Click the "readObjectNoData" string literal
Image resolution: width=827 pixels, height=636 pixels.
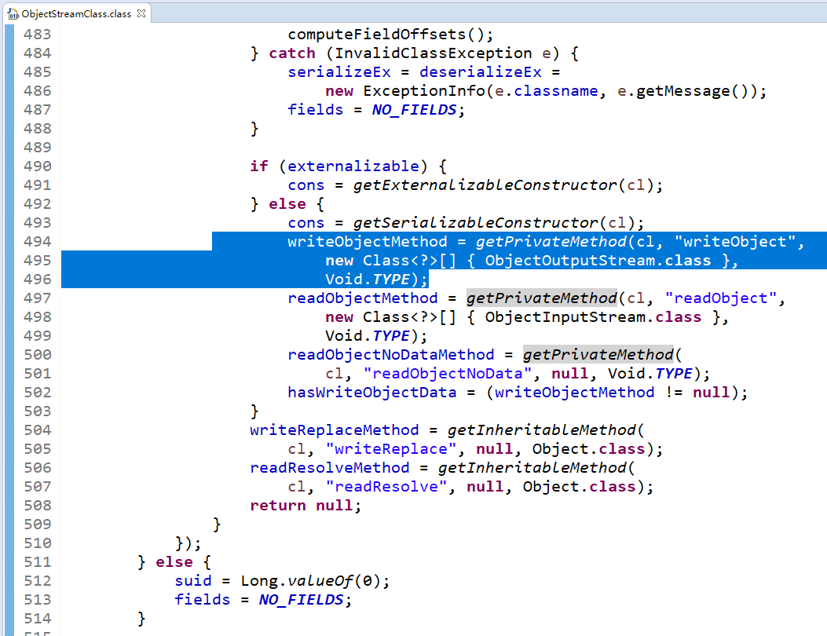point(447,374)
